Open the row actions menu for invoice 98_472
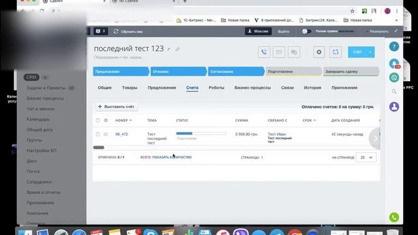The height and width of the screenshot is (235, 418). (x=106, y=134)
